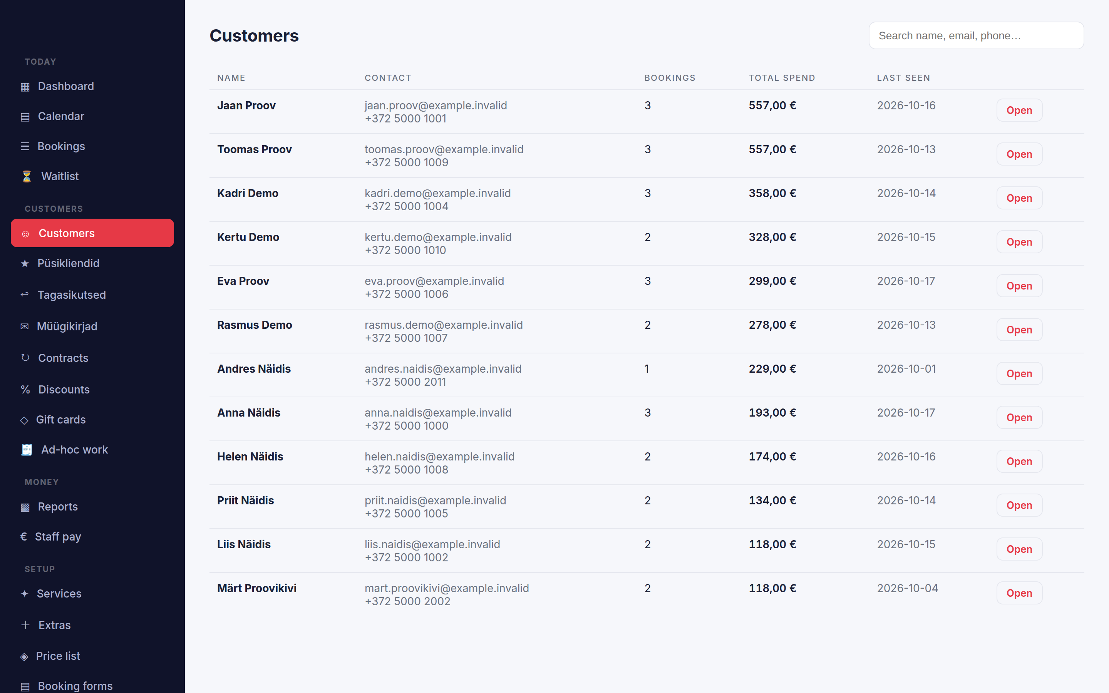Click the Extras plus icon
The image size is (1109, 693).
[26, 625]
